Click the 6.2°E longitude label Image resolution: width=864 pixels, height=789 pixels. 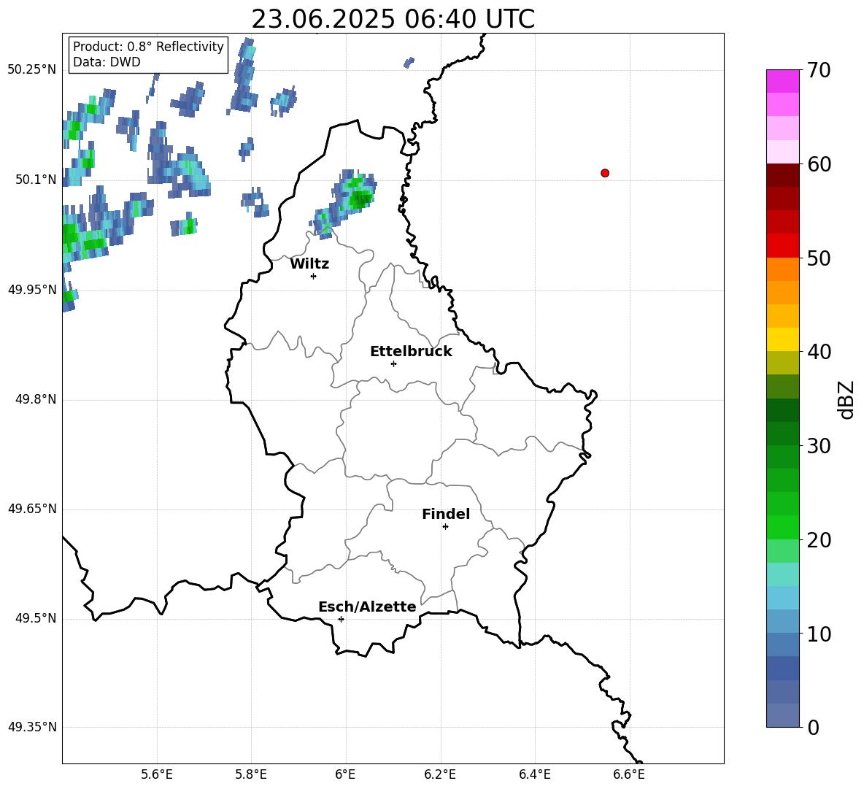point(440,774)
